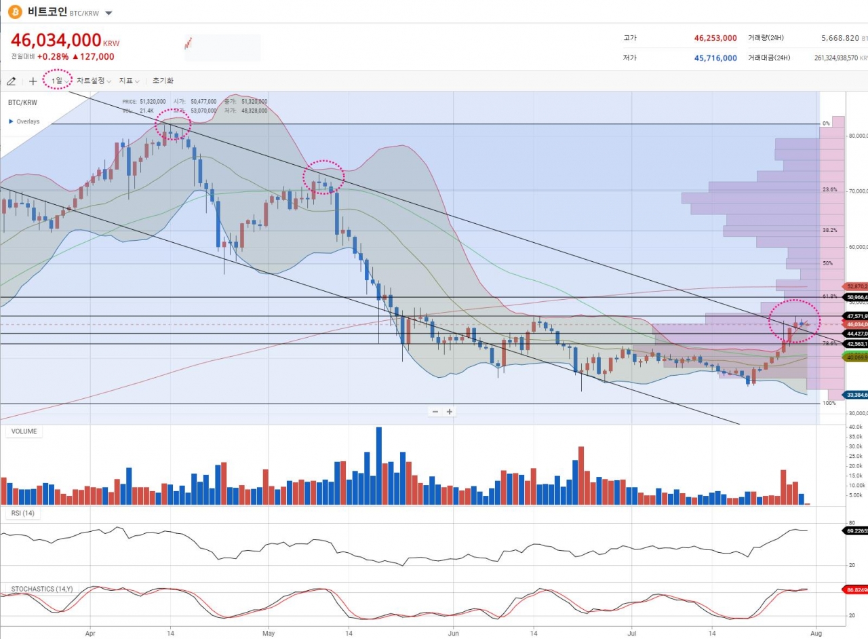Click the RSI (14) indicator label
The image size is (868, 639).
[x=23, y=514]
